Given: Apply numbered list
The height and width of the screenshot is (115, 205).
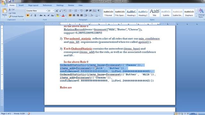Looking at the screenshot, I should [76, 11].
